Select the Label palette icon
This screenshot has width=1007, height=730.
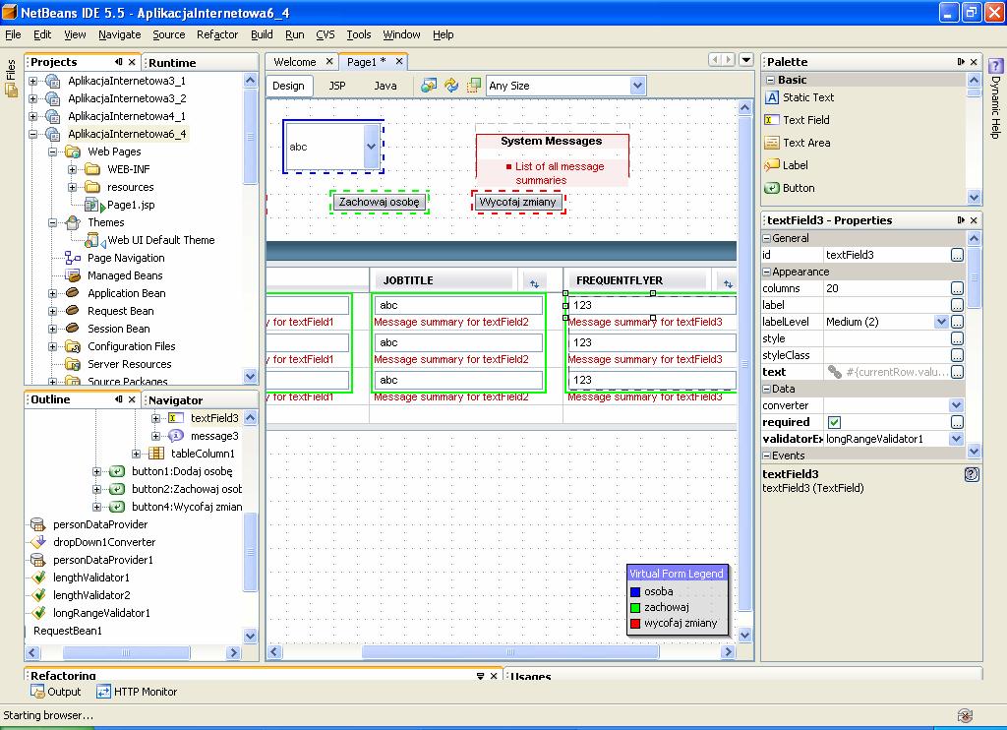coord(771,165)
